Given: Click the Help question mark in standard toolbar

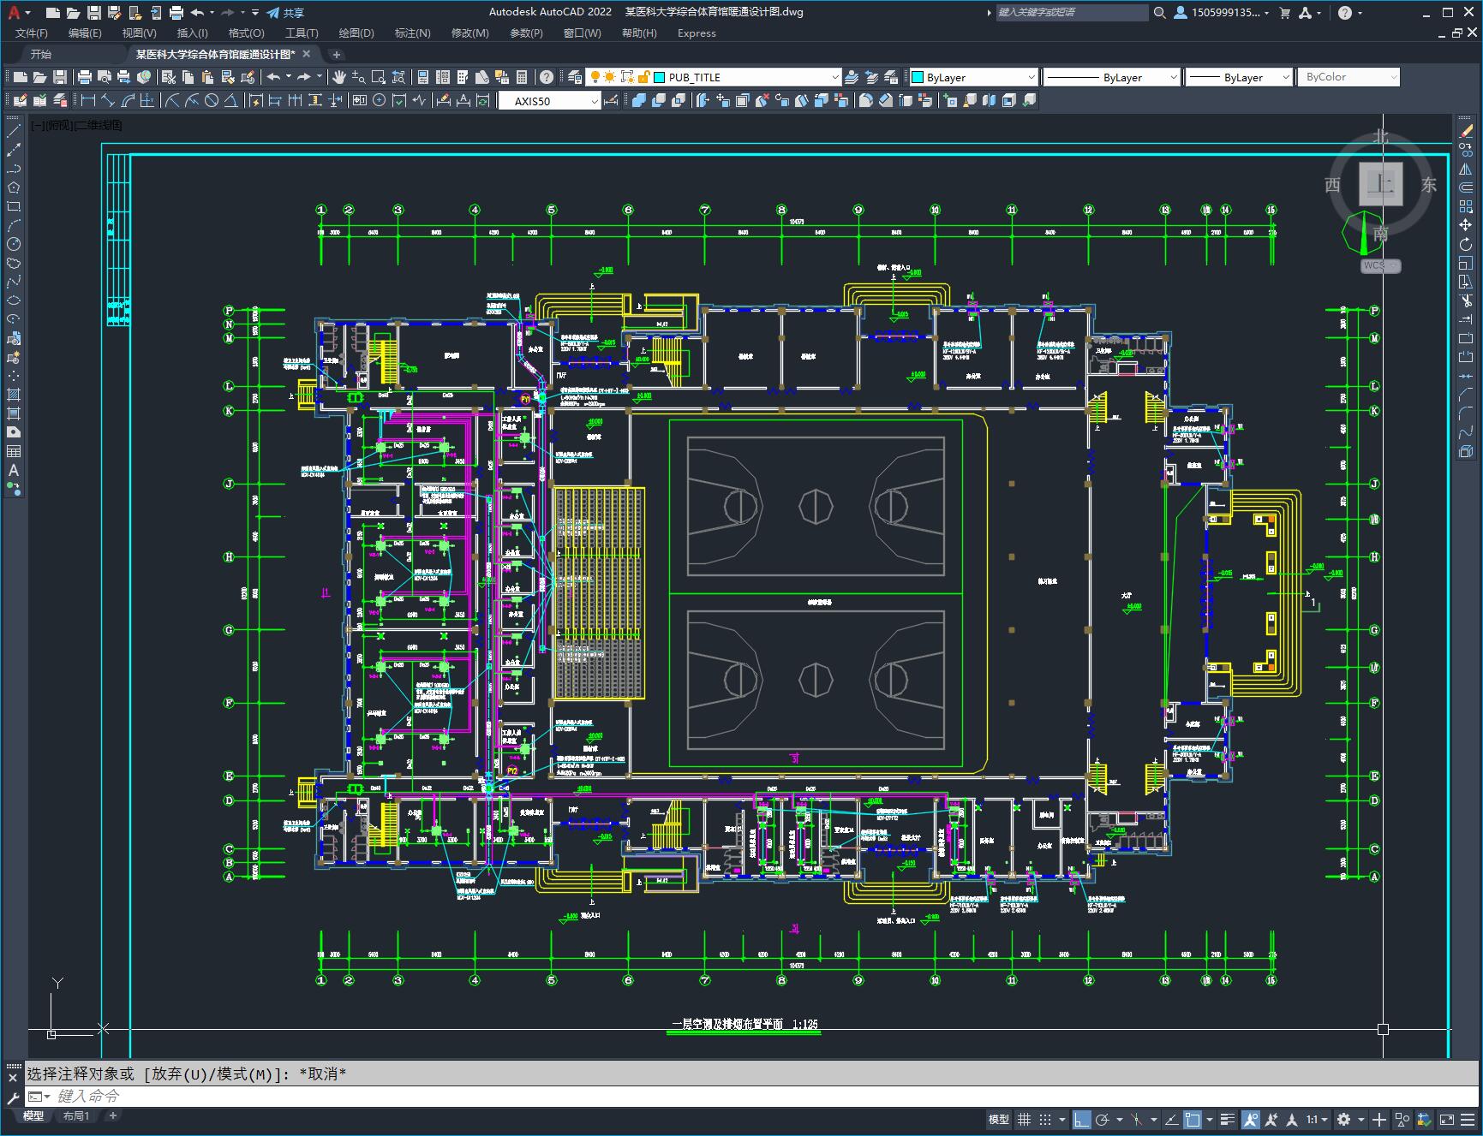Looking at the screenshot, I should coord(546,77).
